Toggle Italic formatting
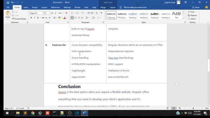Viewport: 210px width, 118px height. (x=34, y=18)
